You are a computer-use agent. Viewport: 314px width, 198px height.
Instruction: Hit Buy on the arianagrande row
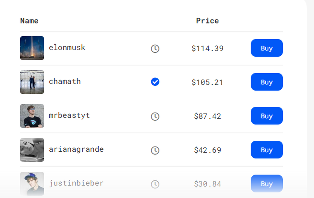[267, 150]
